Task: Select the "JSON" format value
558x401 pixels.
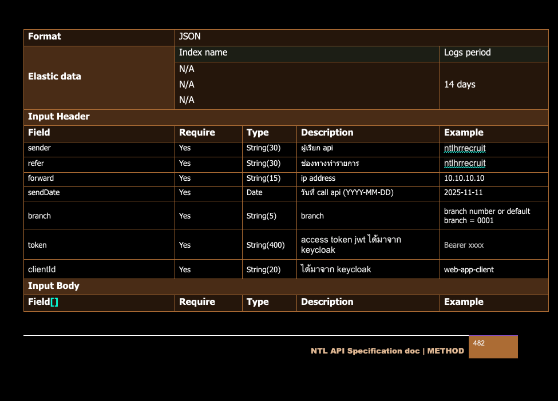Action: tap(190, 37)
